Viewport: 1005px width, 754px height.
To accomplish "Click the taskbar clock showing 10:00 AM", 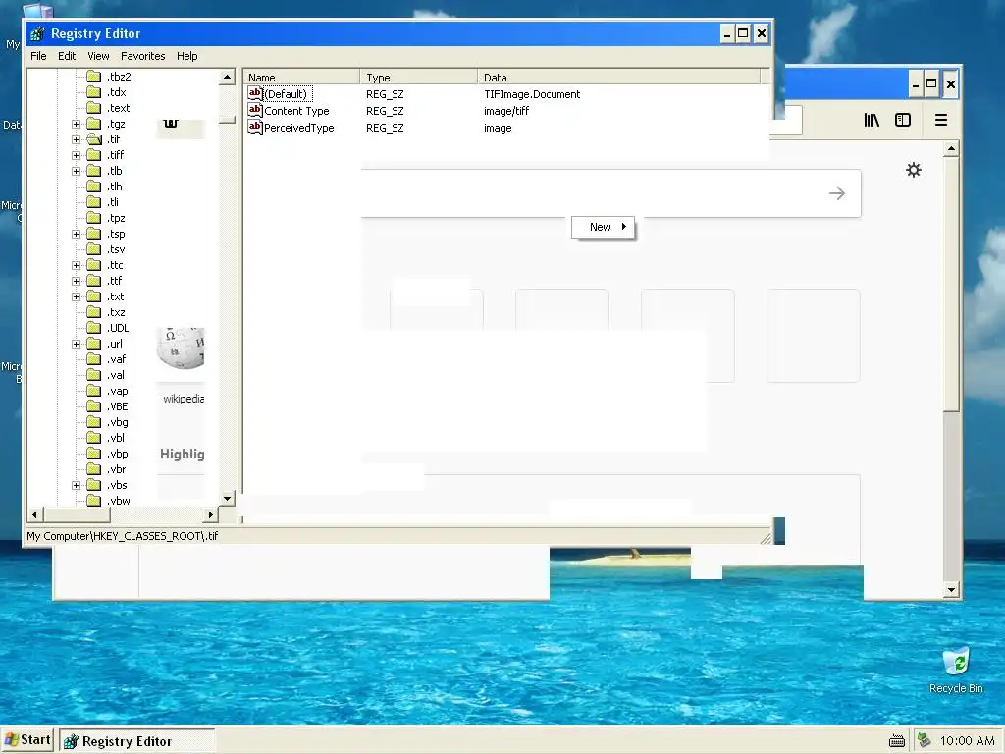I will 967,741.
